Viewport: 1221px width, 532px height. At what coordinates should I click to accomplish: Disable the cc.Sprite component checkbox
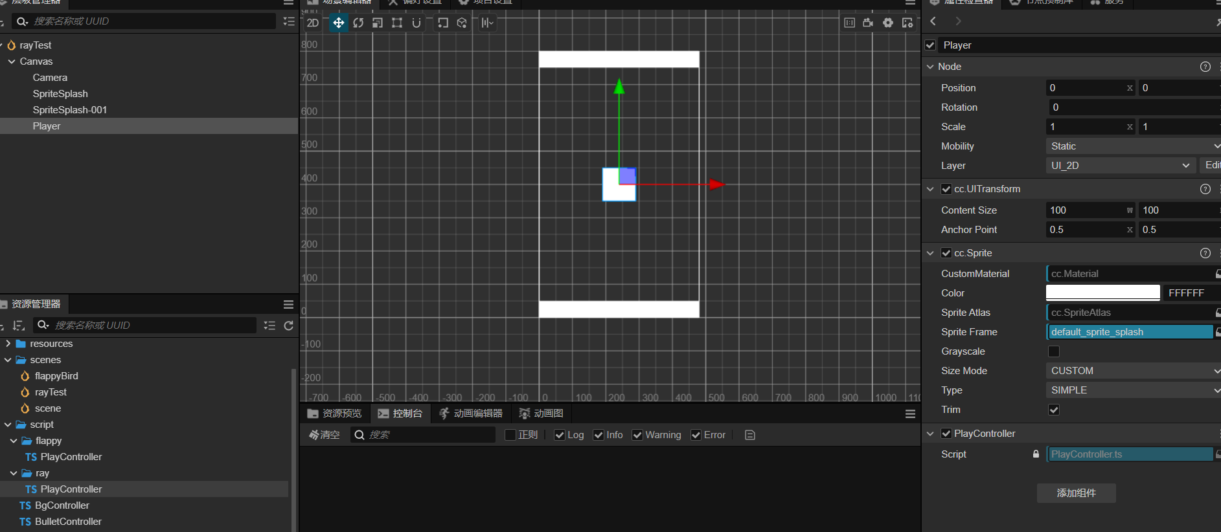[946, 253]
